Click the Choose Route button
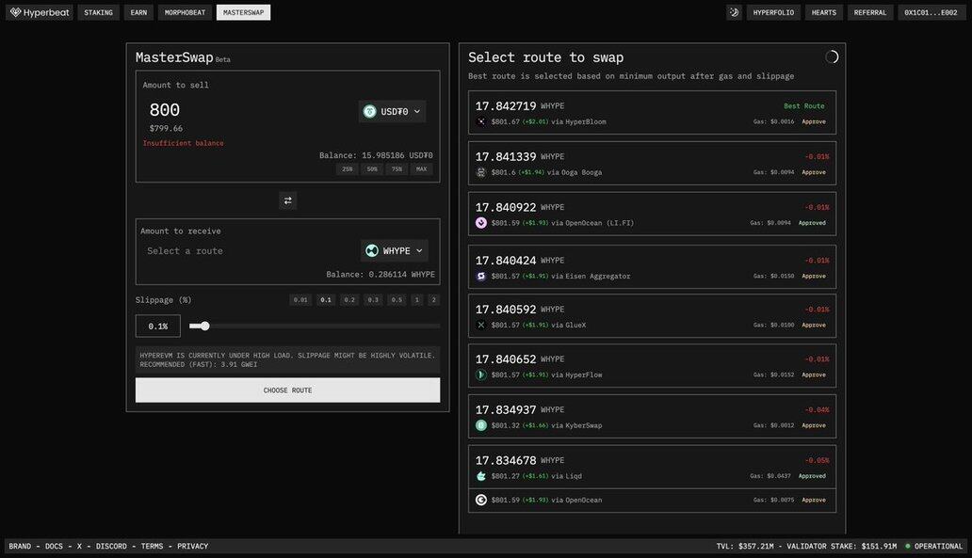Image resolution: width=972 pixels, height=558 pixels. click(x=287, y=391)
